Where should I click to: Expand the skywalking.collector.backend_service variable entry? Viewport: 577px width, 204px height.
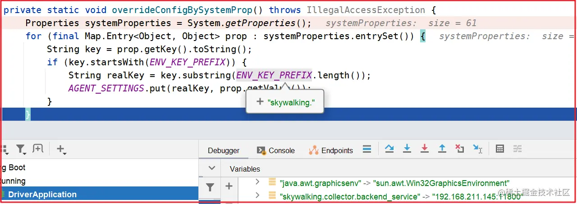(257, 195)
